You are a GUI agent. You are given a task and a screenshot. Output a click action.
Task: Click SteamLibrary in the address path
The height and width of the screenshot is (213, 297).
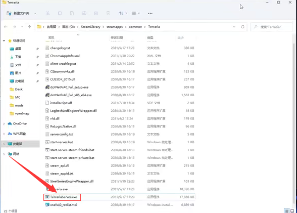tap(90, 27)
